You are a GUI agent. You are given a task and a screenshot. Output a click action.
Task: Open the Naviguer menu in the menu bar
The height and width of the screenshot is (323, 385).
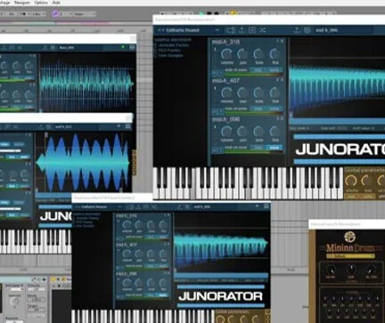[x=22, y=3]
